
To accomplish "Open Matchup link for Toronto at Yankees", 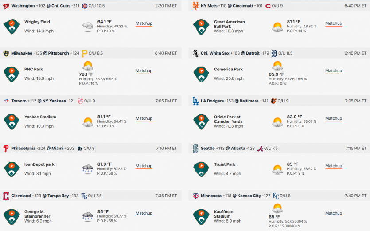I will (144, 118).
